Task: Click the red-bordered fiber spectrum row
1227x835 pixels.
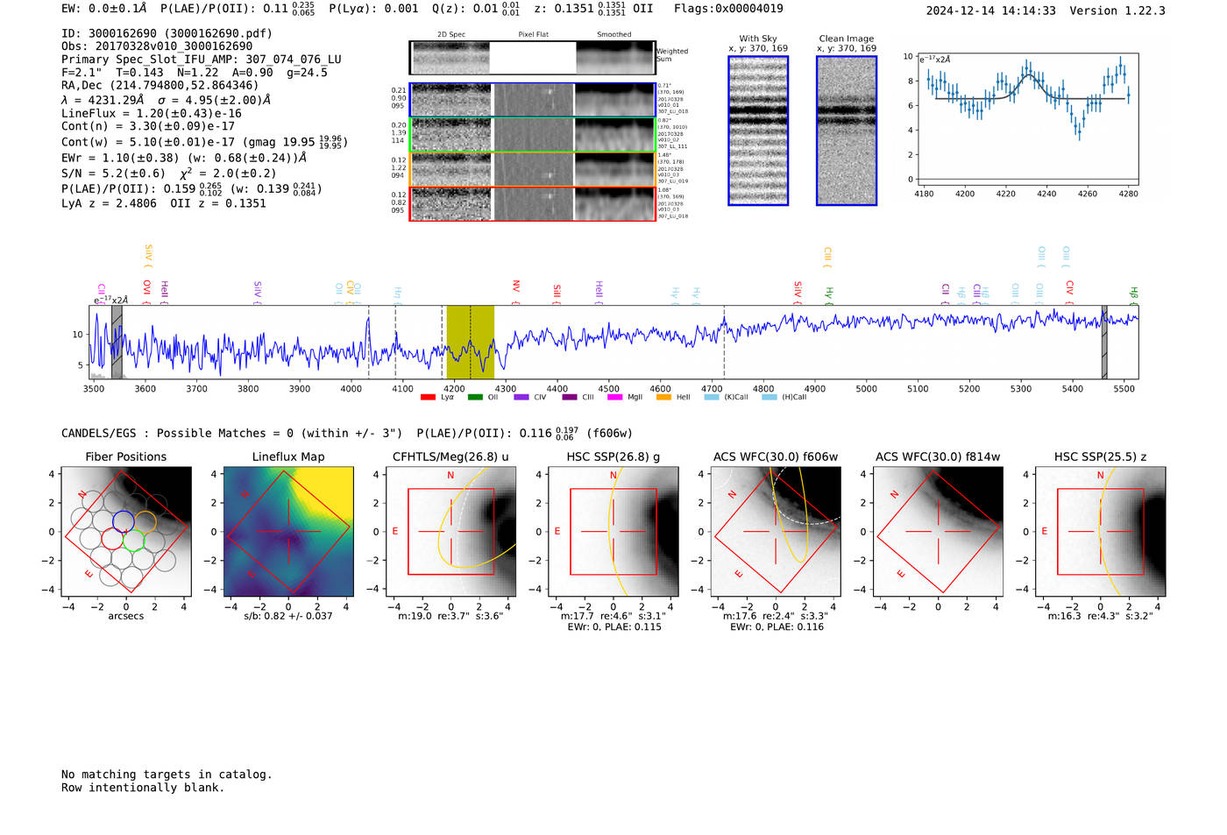Action: 533,203
